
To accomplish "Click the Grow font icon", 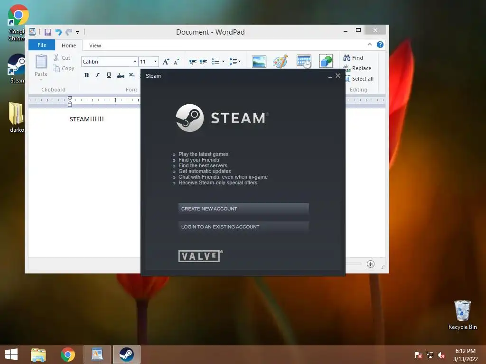I will coord(166,62).
